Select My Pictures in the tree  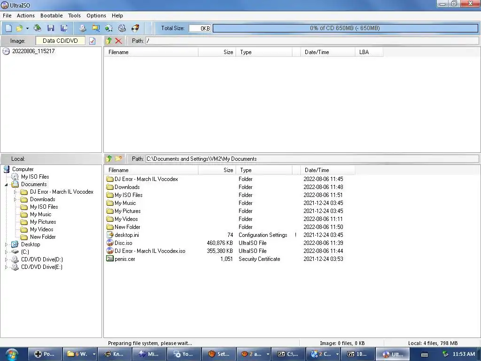pos(43,222)
